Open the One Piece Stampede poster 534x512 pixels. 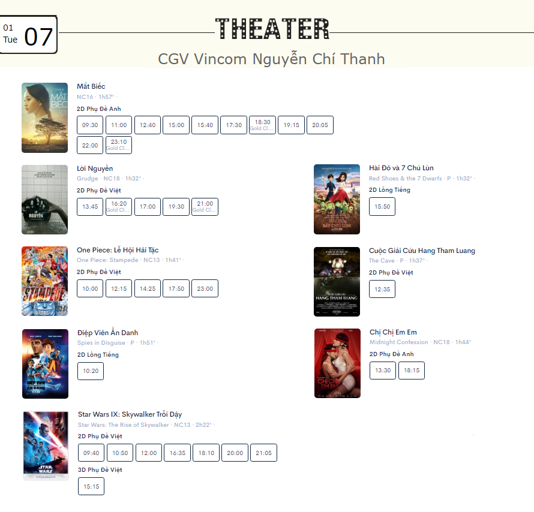[44, 281]
